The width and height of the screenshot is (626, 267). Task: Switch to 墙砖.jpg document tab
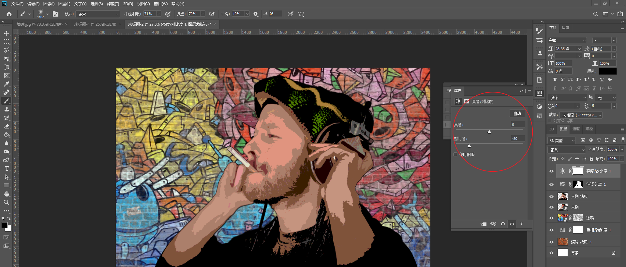(39, 24)
